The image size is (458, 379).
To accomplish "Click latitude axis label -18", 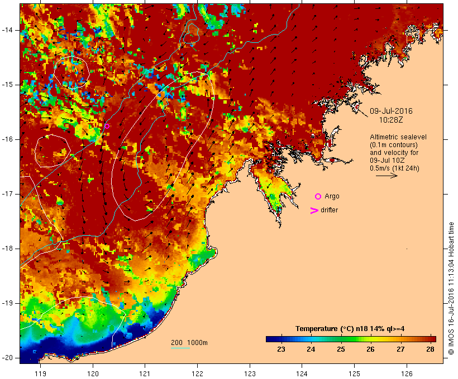I will (7, 249).
